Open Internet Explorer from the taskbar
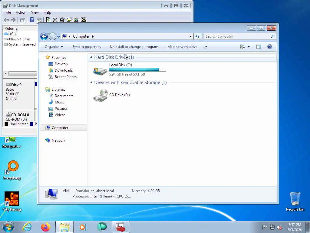 coord(27,227)
